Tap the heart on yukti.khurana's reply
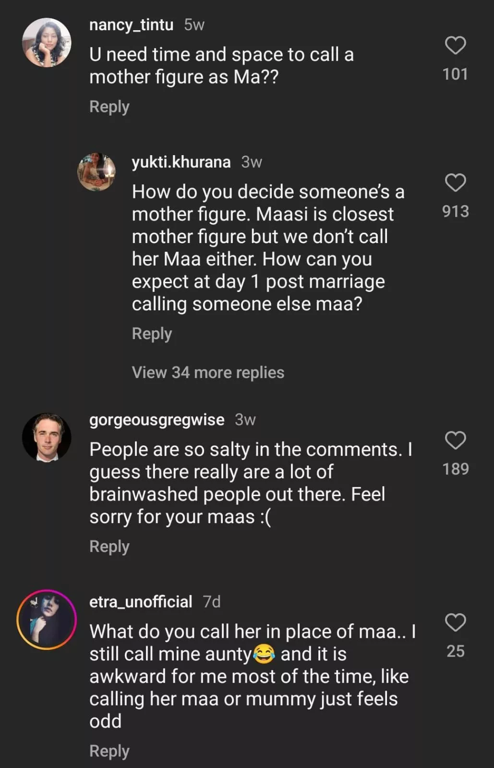The image size is (494, 768). [455, 183]
